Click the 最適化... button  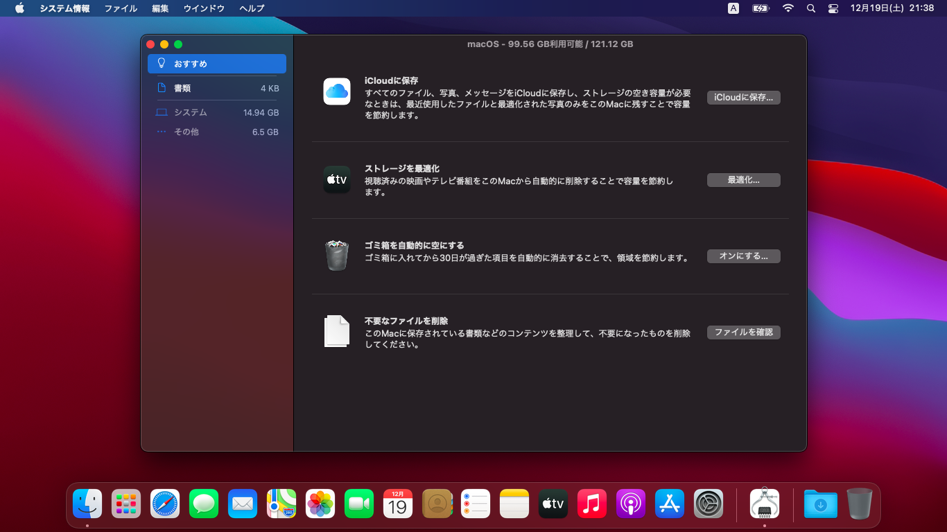[744, 180]
